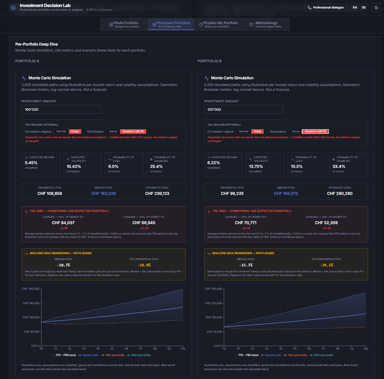Toggle P10 – P90 band legend in Portfolio B chart
This screenshot has width=384, height=379.
click(246, 355)
